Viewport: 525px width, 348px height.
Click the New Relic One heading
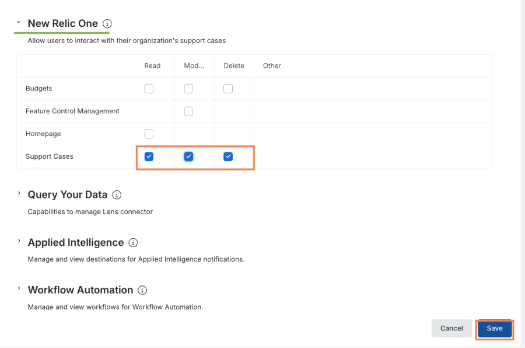[x=62, y=23]
